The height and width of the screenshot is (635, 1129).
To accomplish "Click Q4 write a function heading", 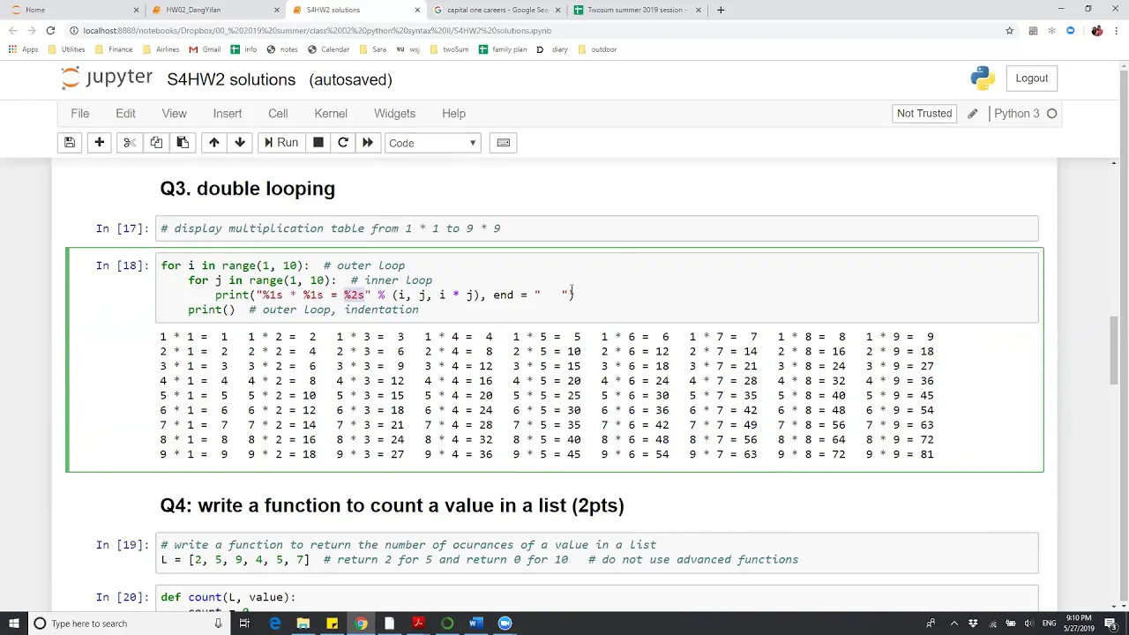I will 393,505.
